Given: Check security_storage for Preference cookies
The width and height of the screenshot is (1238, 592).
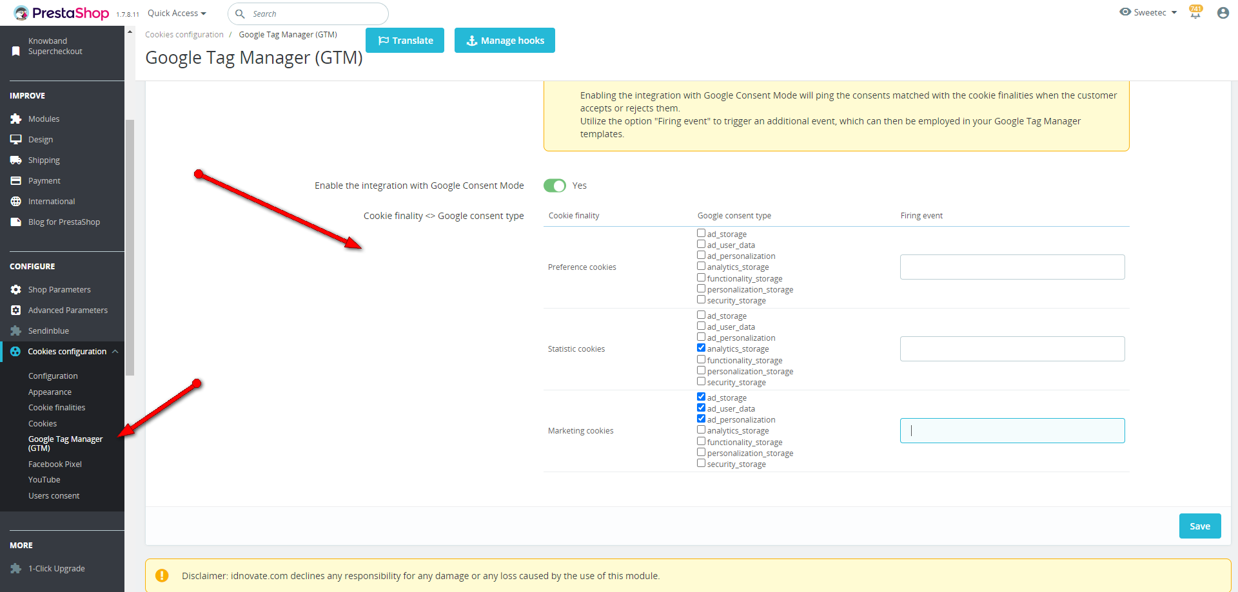Looking at the screenshot, I should point(701,300).
